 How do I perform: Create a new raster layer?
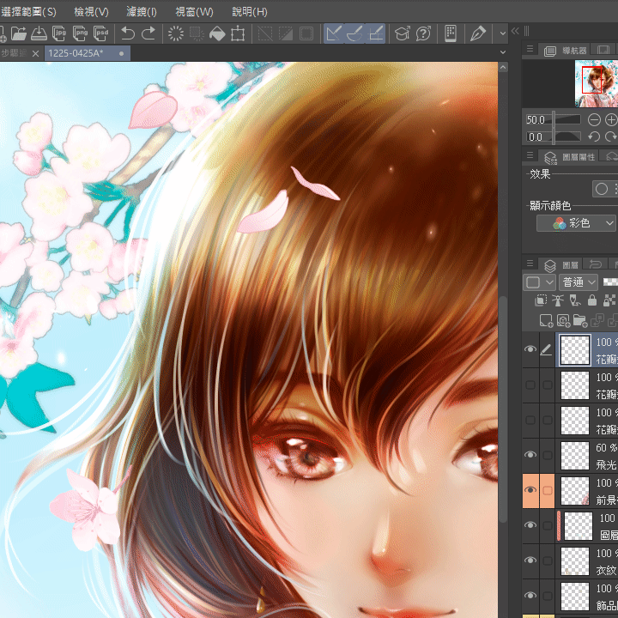(x=546, y=320)
